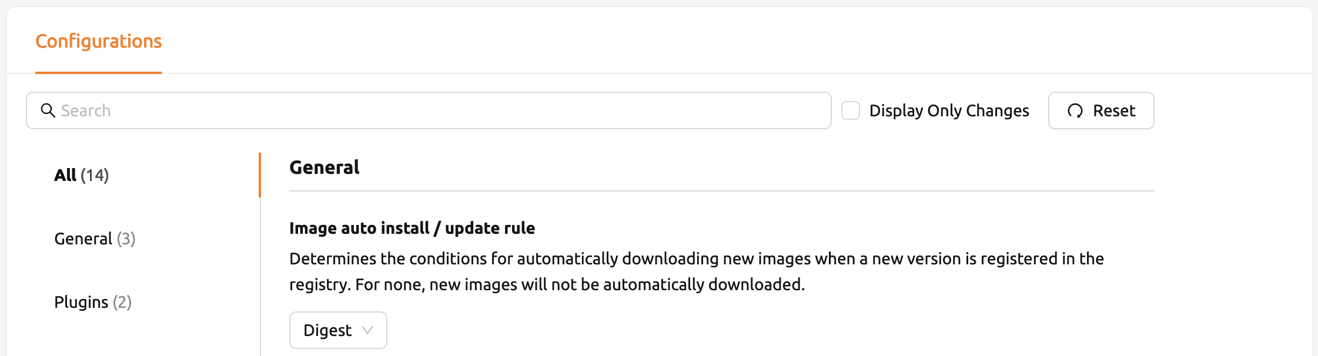Image resolution: width=1318 pixels, height=356 pixels.
Task: Click the magnifying glass search icon
Action: 48,110
